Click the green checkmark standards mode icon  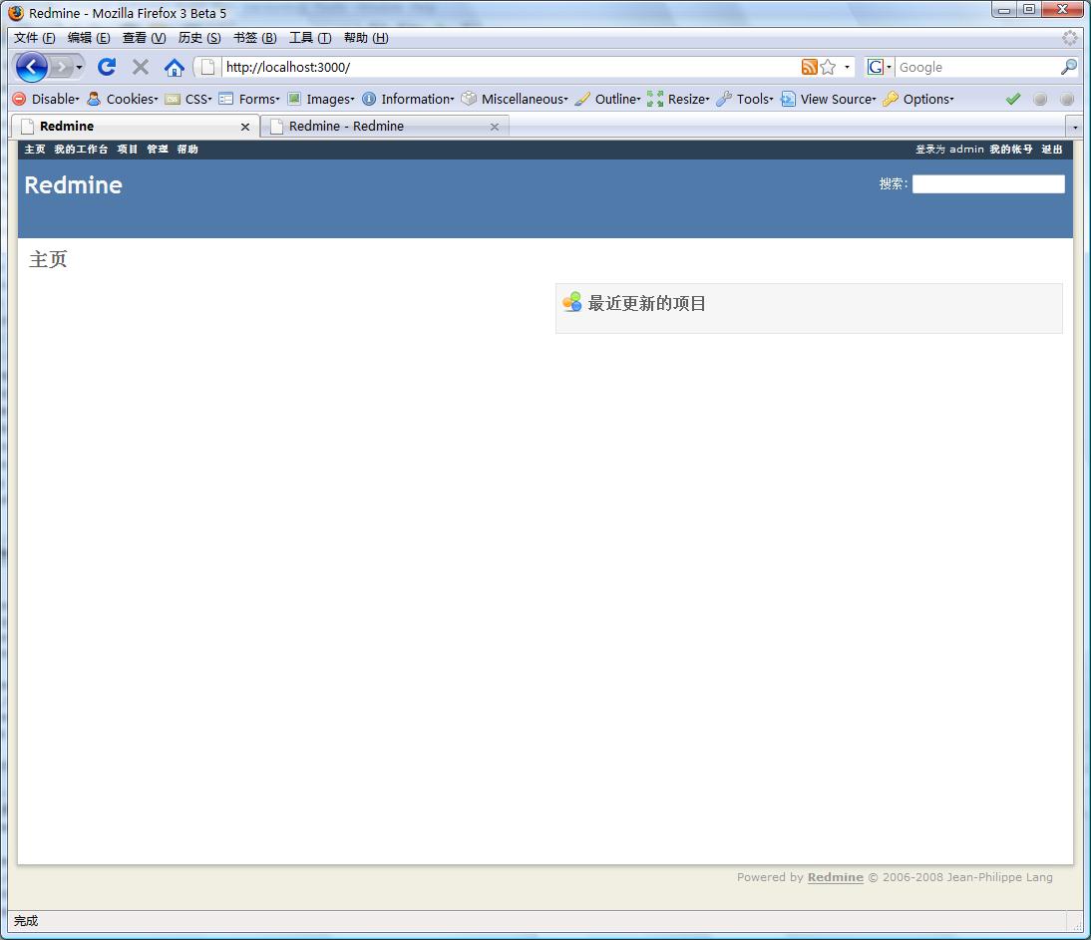click(x=1013, y=99)
